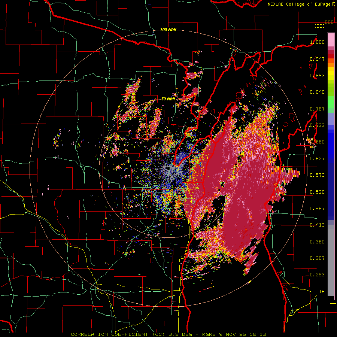Image resolution: width=337 pixels, height=337 pixels.
Task: Click the 0.733 legend value
Action: (x=317, y=125)
